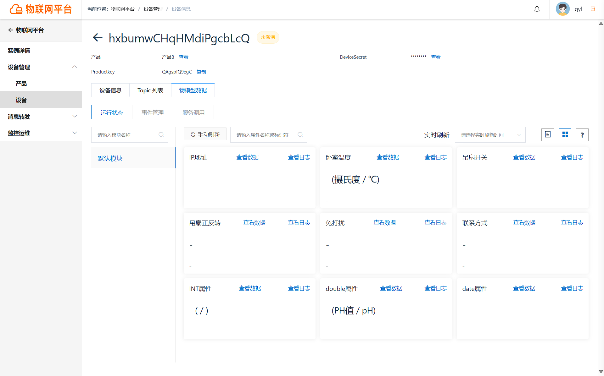
Task: Click 查看日志 for 免打扰
Action: [435, 223]
